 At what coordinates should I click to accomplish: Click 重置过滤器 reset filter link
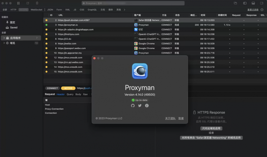253,10
